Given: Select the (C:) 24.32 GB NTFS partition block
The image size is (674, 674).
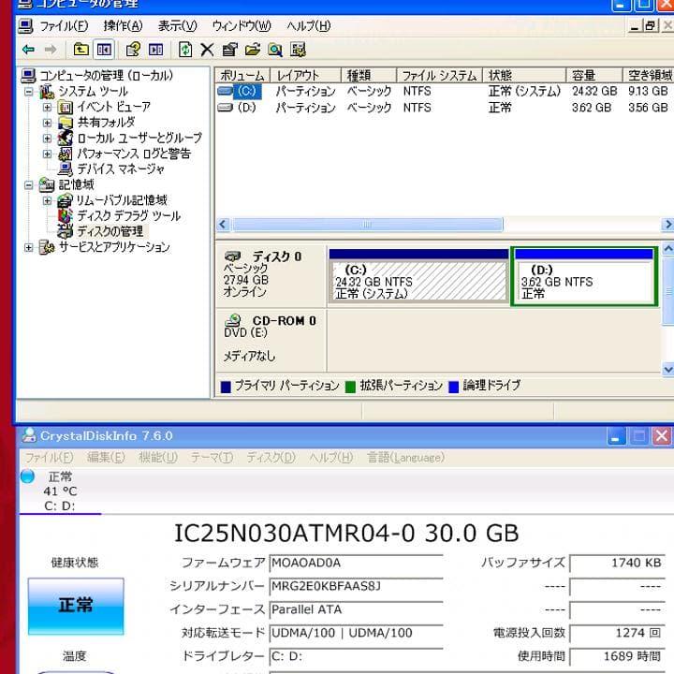Looking at the screenshot, I should tap(418, 277).
